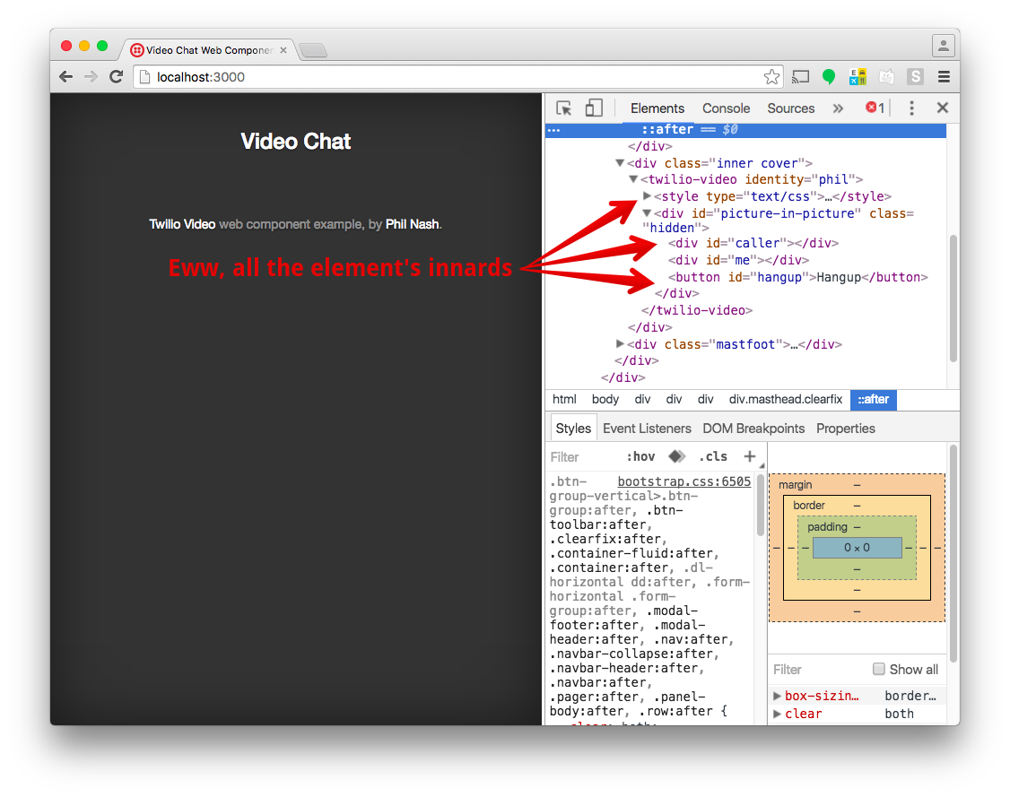Collapse the picture-in-picture div node
Image resolution: width=1010 pixels, height=797 pixels.
tap(647, 213)
